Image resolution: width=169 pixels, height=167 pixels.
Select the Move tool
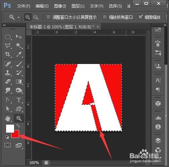(x=19, y=36)
